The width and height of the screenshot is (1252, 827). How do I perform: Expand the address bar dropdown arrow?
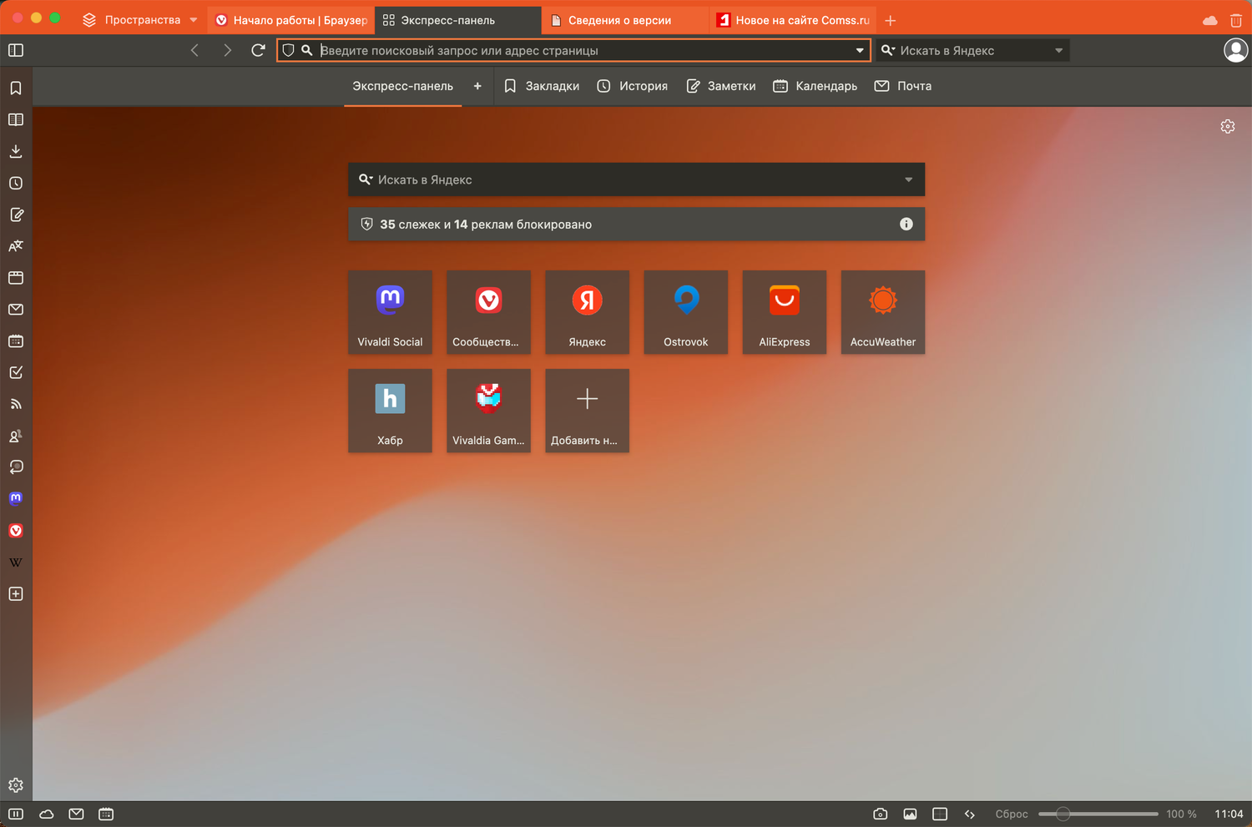[x=860, y=51]
